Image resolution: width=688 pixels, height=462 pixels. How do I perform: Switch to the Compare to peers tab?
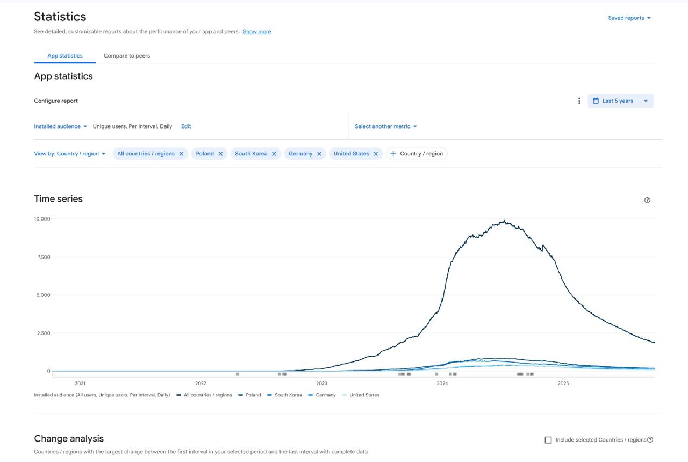click(127, 56)
